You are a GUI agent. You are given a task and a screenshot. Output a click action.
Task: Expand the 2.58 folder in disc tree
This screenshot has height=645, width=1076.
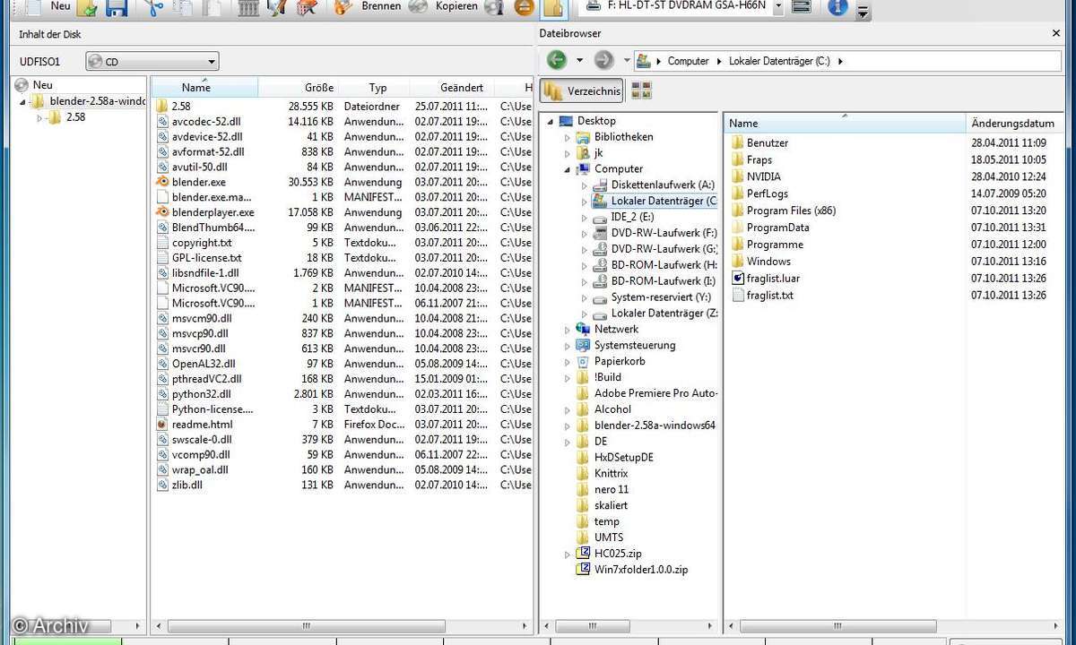click(39, 117)
